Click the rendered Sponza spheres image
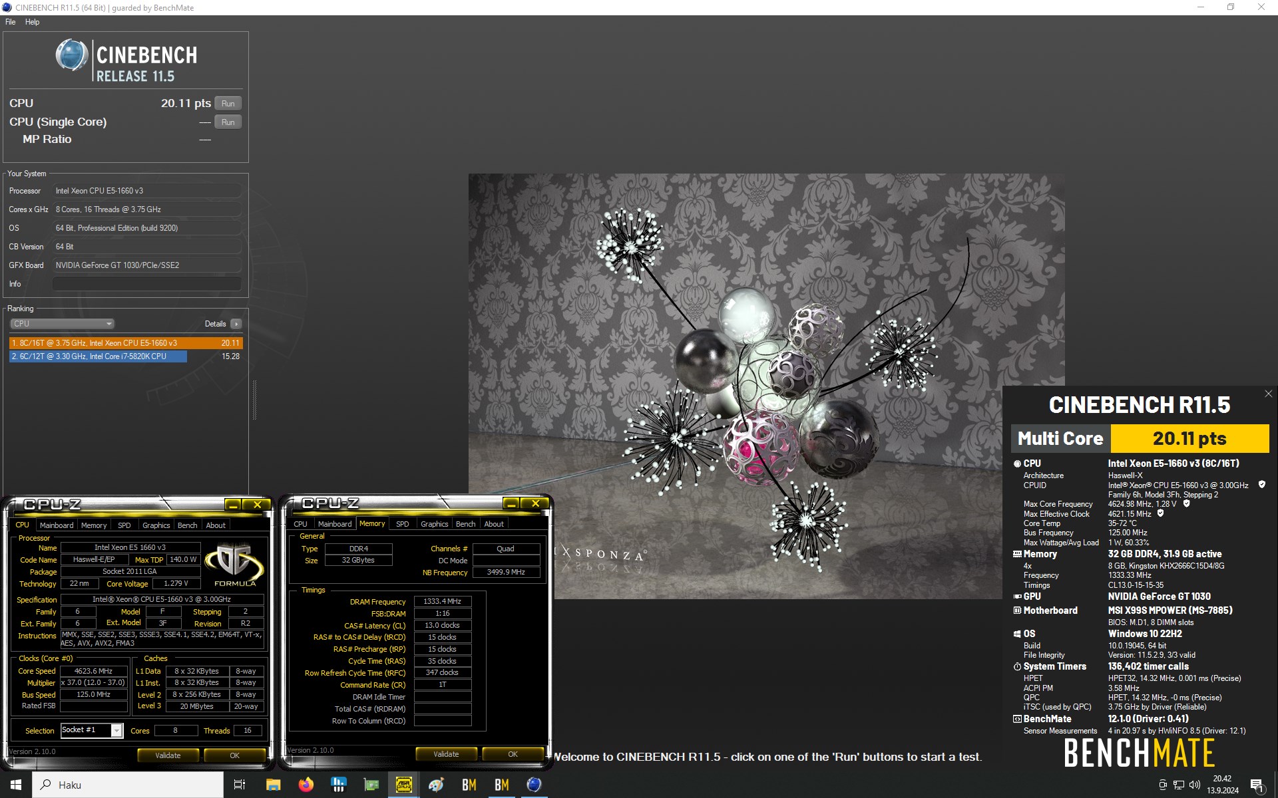1278x798 pixels. (765, 386)
